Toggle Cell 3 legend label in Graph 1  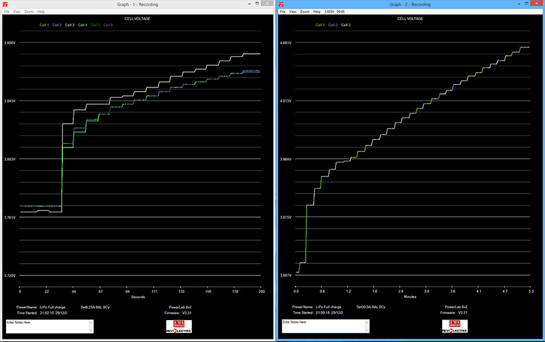pyautogui.click(x=70, y=25)
